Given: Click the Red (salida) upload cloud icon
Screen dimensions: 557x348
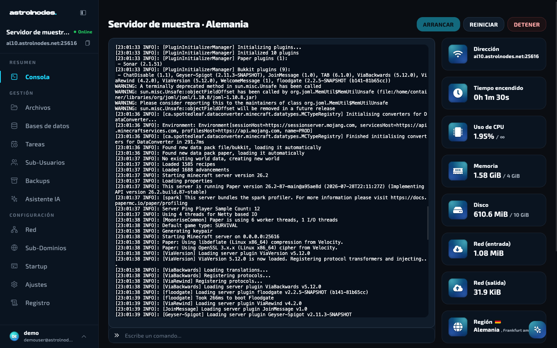Looking at the screenshot, I should pyautogui.click(x=458, y=288).
